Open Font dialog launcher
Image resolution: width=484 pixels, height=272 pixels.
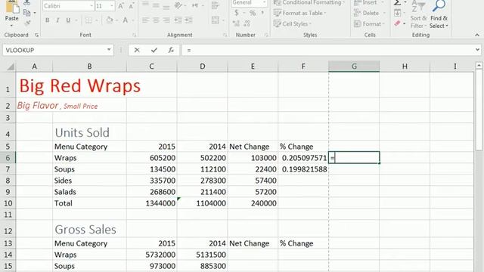pyautogui.click(x=135, y=36)
